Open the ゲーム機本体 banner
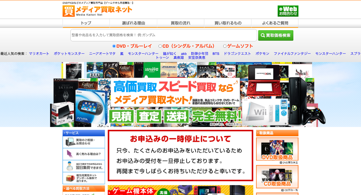This screenshot has height=195, width=361. pyautogui.click(x=180, y=190)
